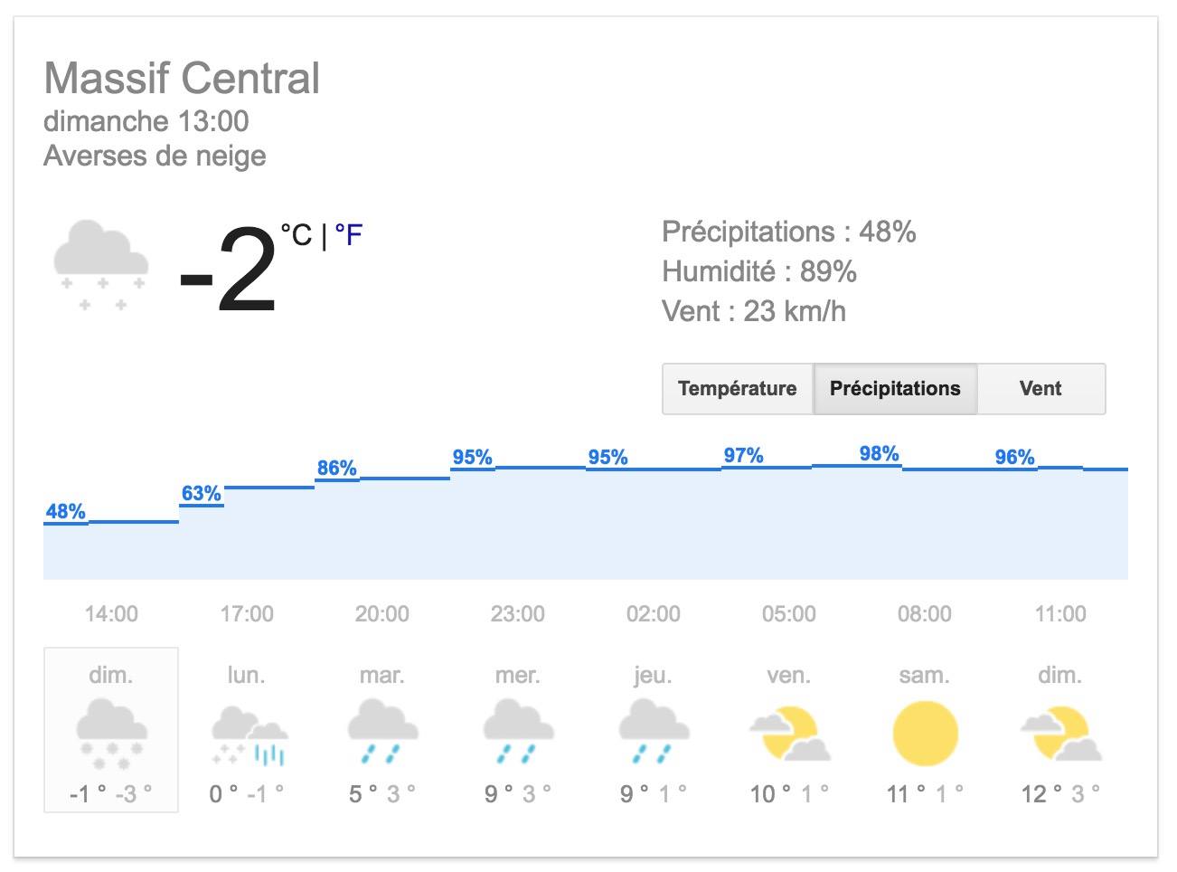1177x872 pixels.
Task: Select Sunday's snow shower forecast icon
Action: coord(111,734)
